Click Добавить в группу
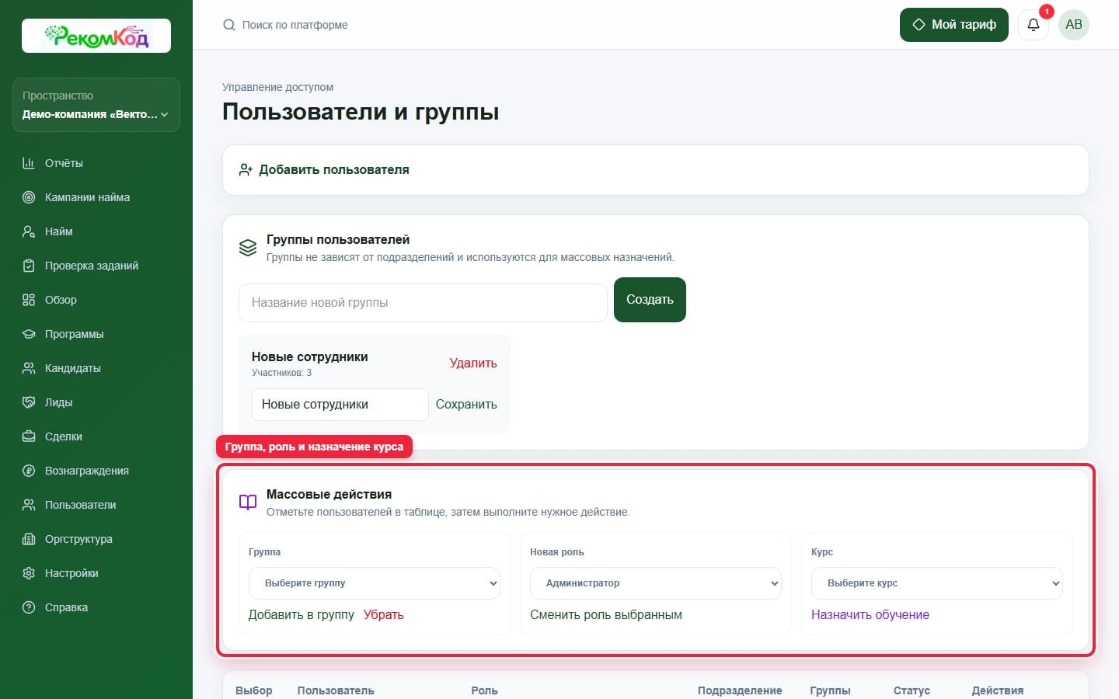Viewport: 1119px width, 699px height. pyautogui.click(x=302, y=615)
